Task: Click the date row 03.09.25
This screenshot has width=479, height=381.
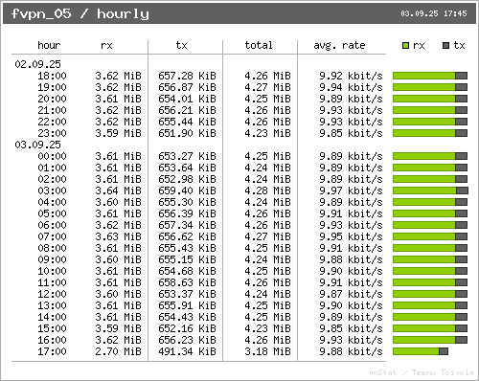Action: (x=37, y=145)
